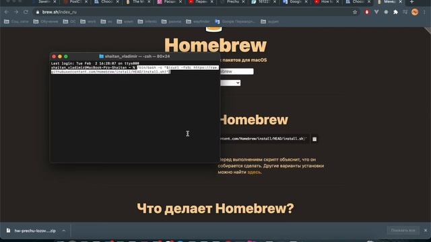The width and height of the screenshot is (431, 242).
Task: Click the install command code on the webpage
Action: [263, 139]
